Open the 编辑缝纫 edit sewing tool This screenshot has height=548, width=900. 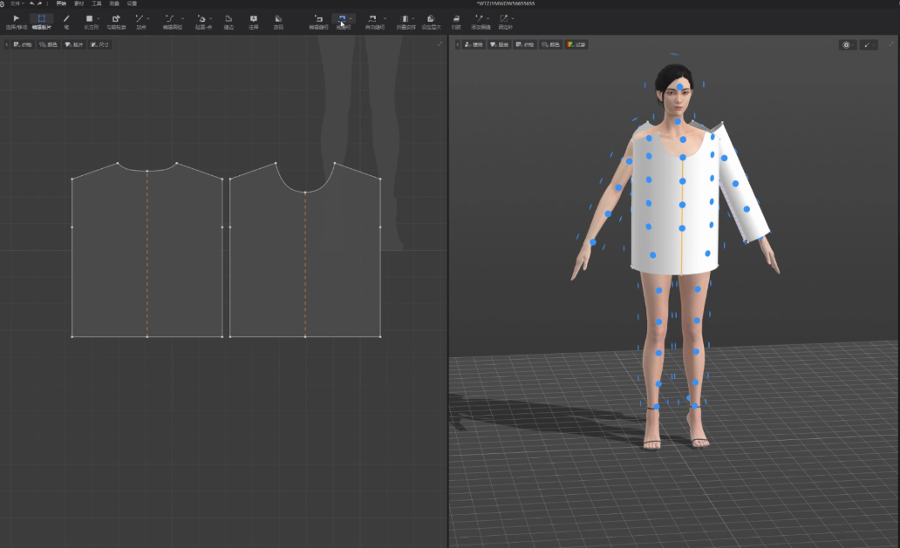pos(318,18)
